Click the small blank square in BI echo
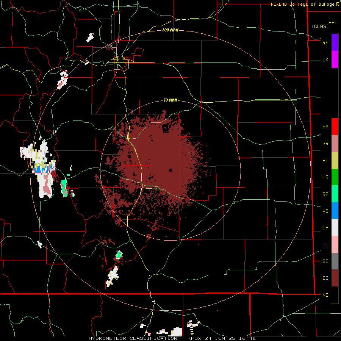Image resolution: width=341 pixels, height=341 pixels. tap(166, 128)
